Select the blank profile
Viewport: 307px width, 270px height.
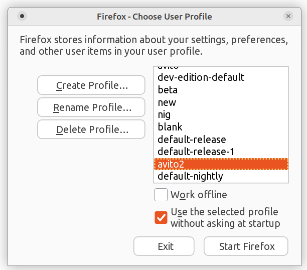point(170,127)
